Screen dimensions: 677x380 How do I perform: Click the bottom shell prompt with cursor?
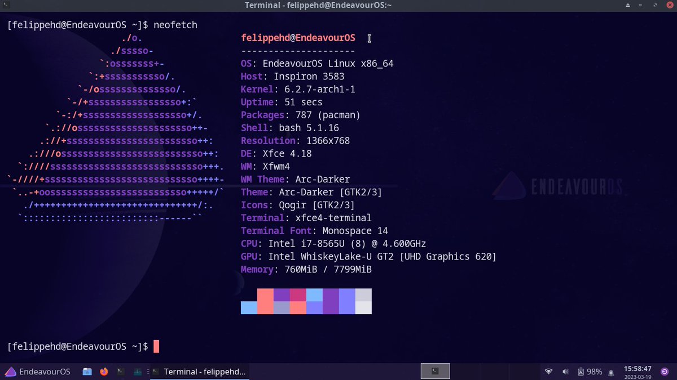click(83, 346)
